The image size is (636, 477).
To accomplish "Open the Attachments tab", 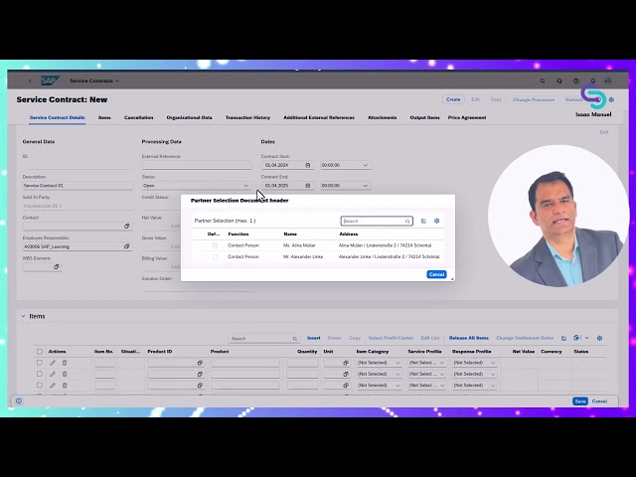I will (382, 117).
